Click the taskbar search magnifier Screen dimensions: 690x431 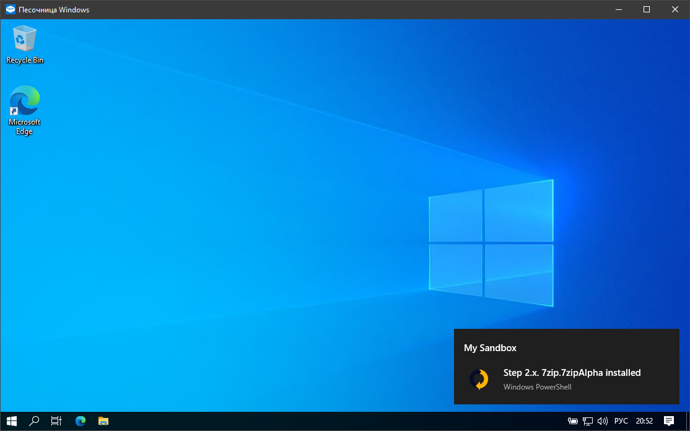(x=34, y=421)
